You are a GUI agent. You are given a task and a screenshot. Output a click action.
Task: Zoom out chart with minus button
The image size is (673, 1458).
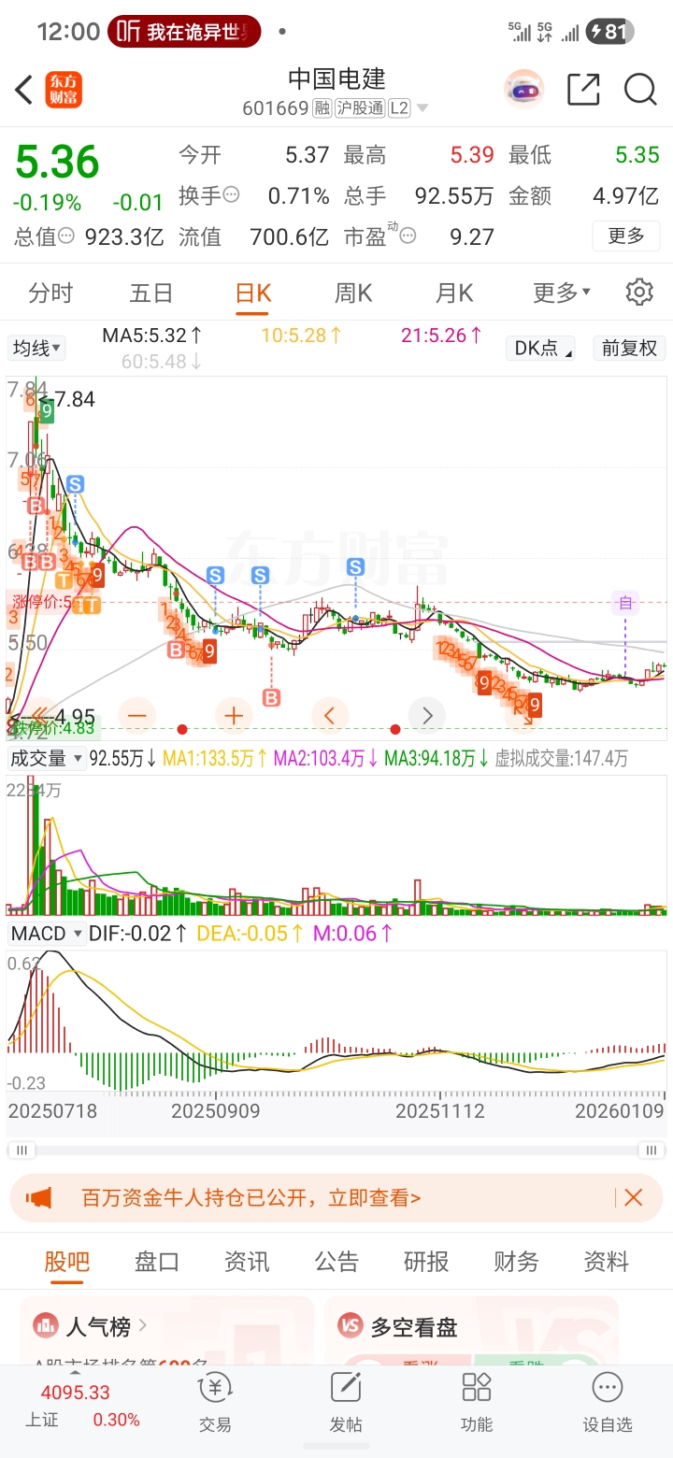point(136,716)
